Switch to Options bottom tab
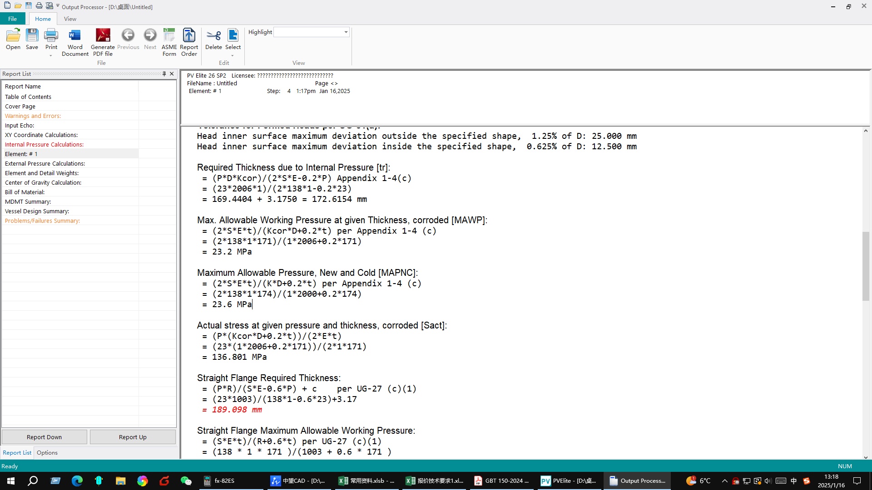Viewport: 872px width, 490px height. click(x=47, y=453)
